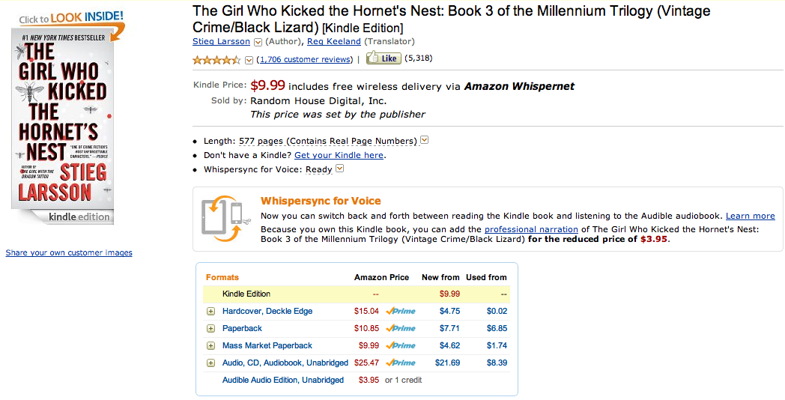
Task: Open the Whispersync for Voice Ready dropdown
Action: pos(340,169)
